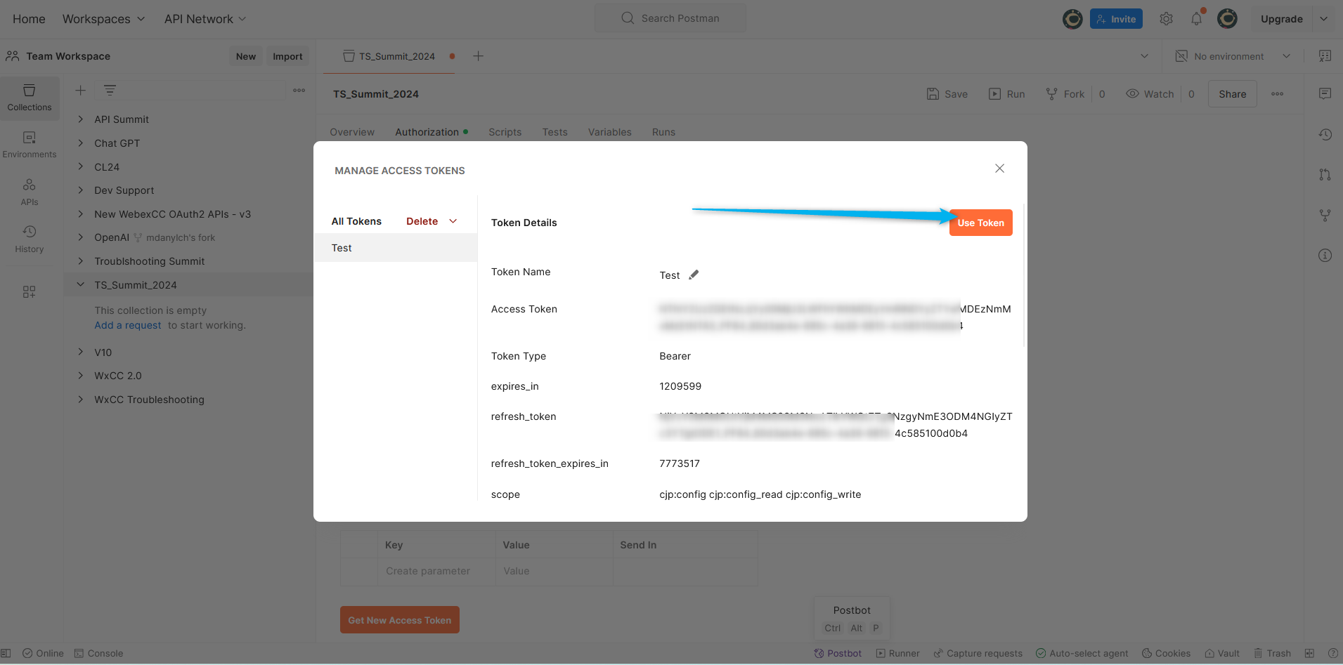1343x665 pixels.
Task: Click the Share button
Action: tap(1233, 93)
